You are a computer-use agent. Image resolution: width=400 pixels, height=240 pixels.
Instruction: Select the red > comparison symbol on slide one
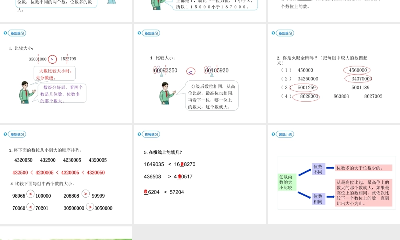pyautogui.click(x=52, y=59)
